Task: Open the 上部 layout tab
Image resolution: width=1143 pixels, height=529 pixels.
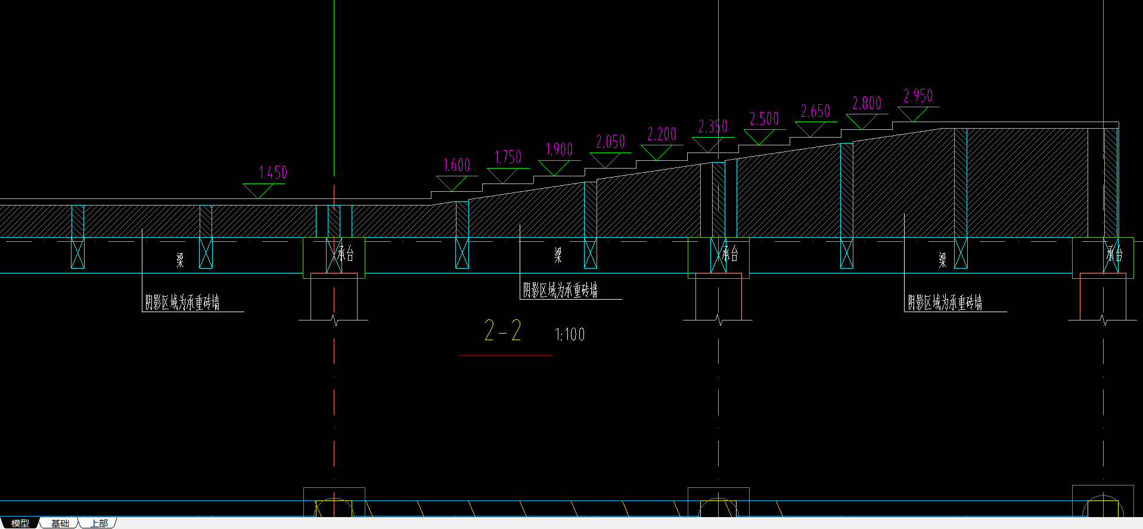Action: coord(99,523)
